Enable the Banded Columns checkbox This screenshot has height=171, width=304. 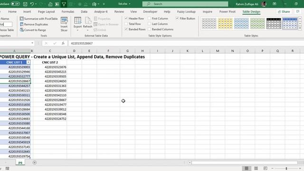click(x=149, y=29)
